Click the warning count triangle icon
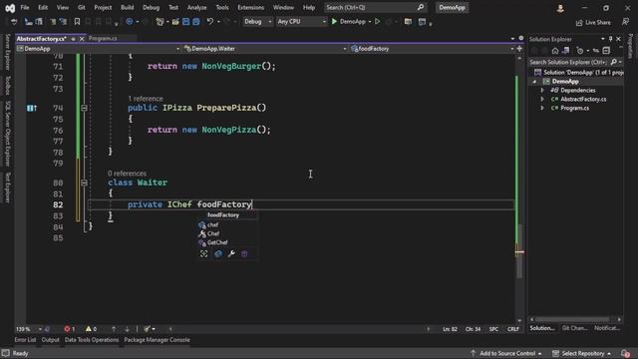Viewport: 638px width, 359px height. [x=89, y=329]
